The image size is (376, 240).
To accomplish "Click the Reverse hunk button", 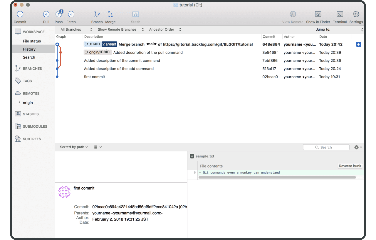I will pyautogui.click(x=350, y=166).
